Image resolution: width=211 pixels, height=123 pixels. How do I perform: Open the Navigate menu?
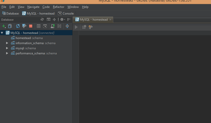pyautogui.click(x=33, y=7)
